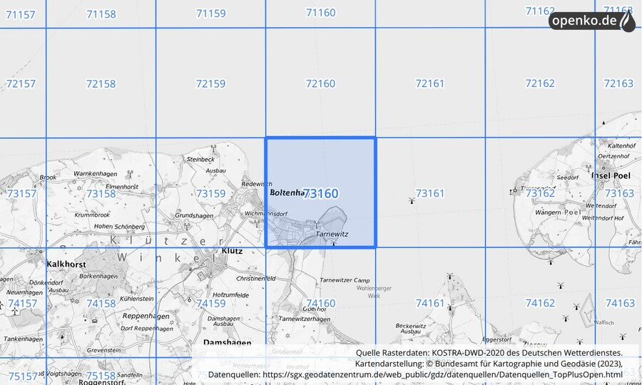
Task: Click grid cell label 73159
Action: pos(210,193)
